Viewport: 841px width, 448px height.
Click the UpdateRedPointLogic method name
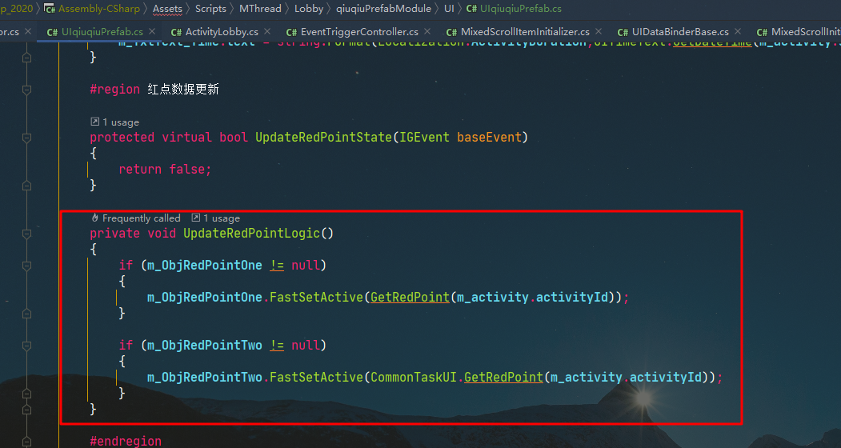pos(251,234)
